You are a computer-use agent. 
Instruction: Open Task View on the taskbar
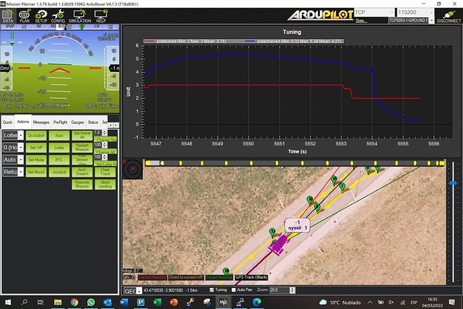[x=40, y=302]
